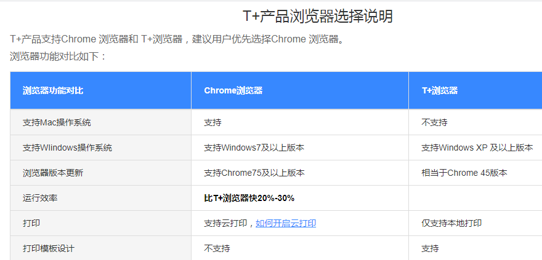Click the 不支持 cell in the Mac row
Viewport: 542px width, 260px height.
pos(434,122)
